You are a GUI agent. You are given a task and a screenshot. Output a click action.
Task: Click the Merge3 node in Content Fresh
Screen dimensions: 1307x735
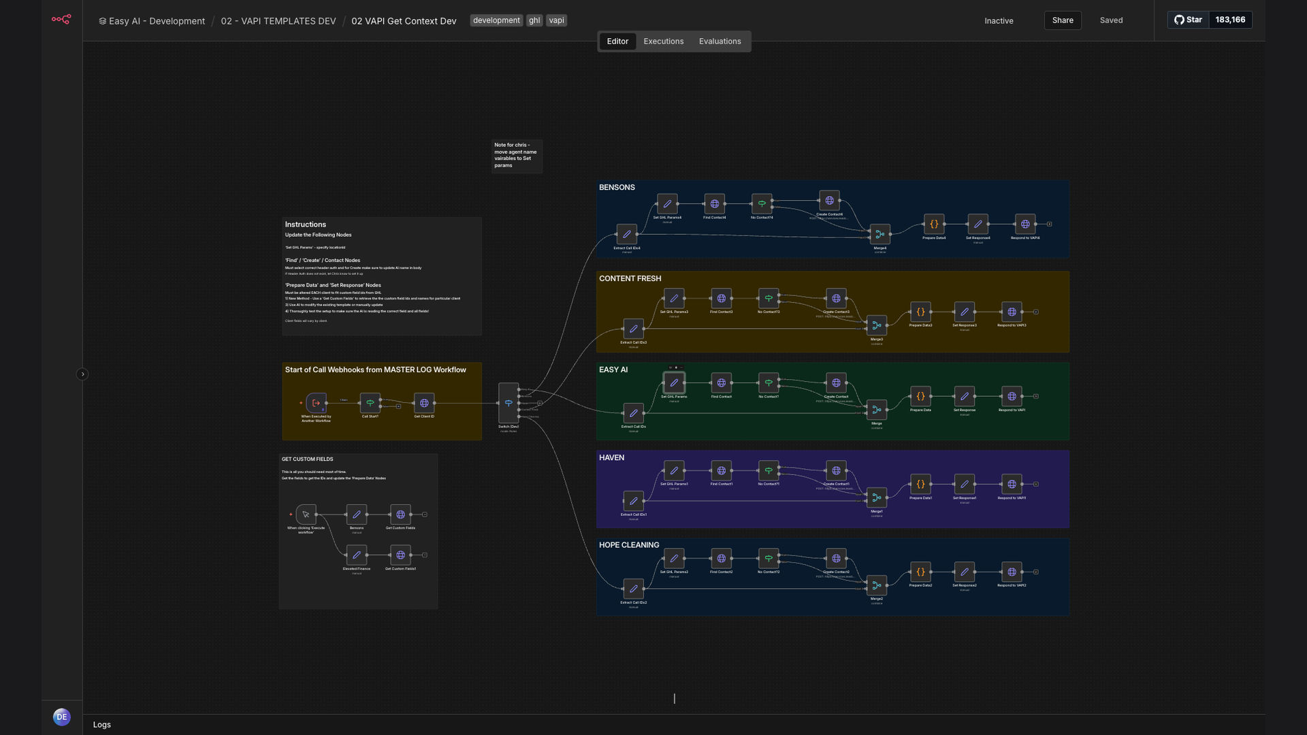(x=877, y=325)
